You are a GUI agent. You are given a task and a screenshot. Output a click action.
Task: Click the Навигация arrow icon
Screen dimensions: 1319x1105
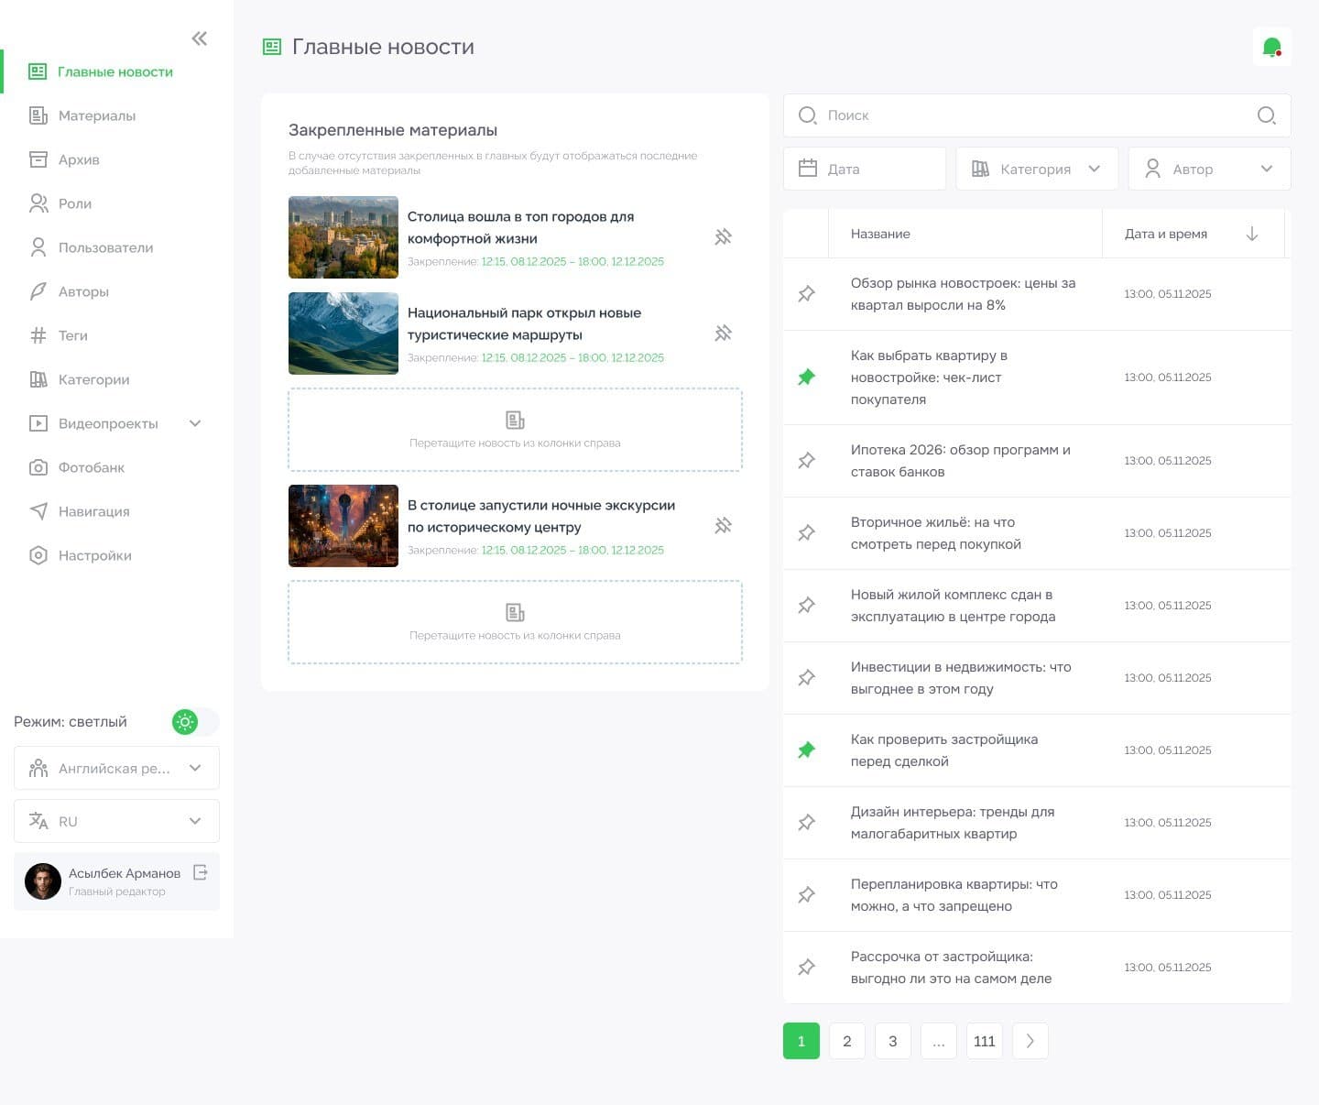tap(38, 511)
